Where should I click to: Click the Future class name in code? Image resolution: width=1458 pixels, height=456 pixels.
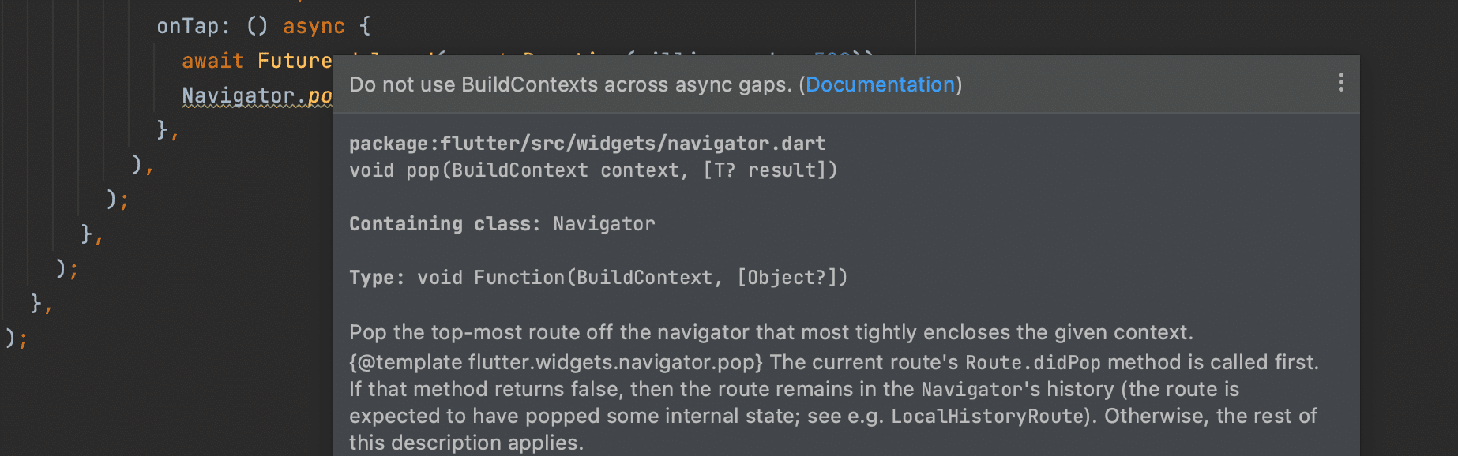(294, 61)
